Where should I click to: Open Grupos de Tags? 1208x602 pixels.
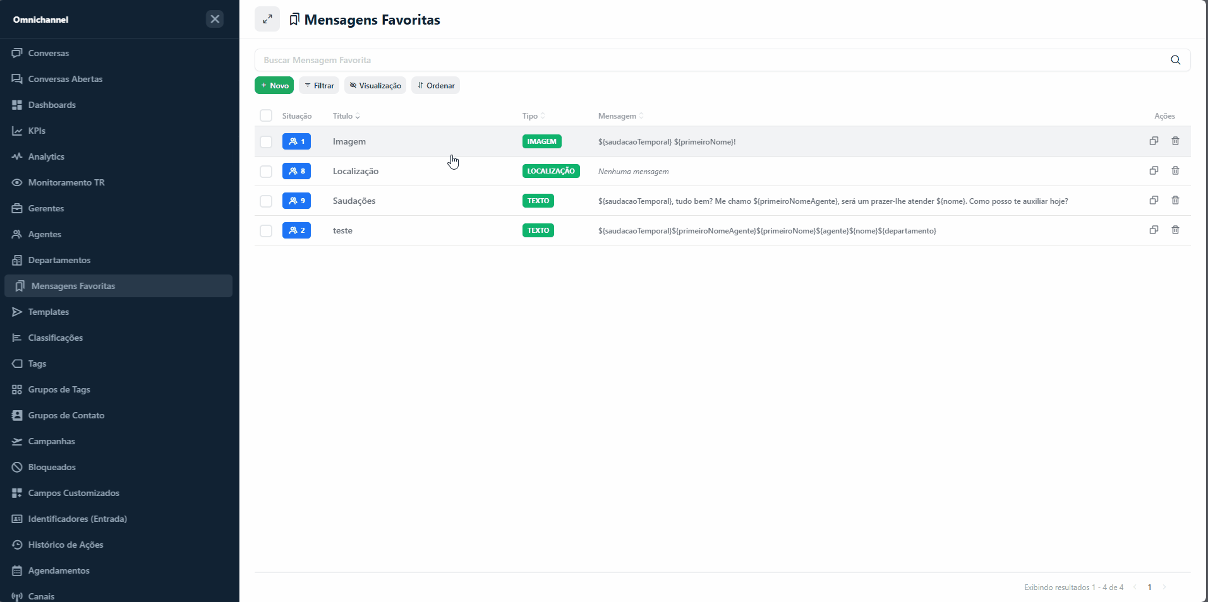[x=118, y=389]
